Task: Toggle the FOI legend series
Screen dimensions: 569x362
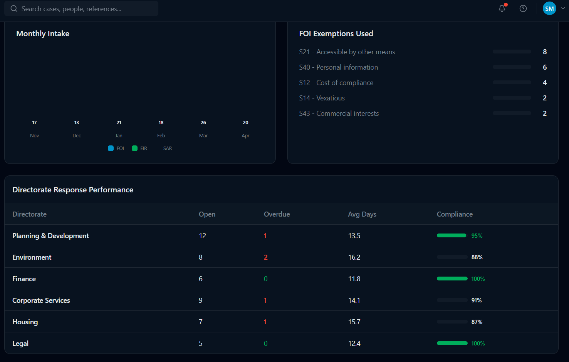Action: [x=116, y=148]
